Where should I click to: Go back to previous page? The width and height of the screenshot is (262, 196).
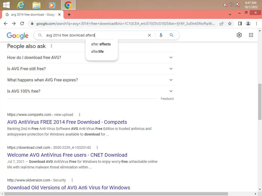[x=6, y=23]
